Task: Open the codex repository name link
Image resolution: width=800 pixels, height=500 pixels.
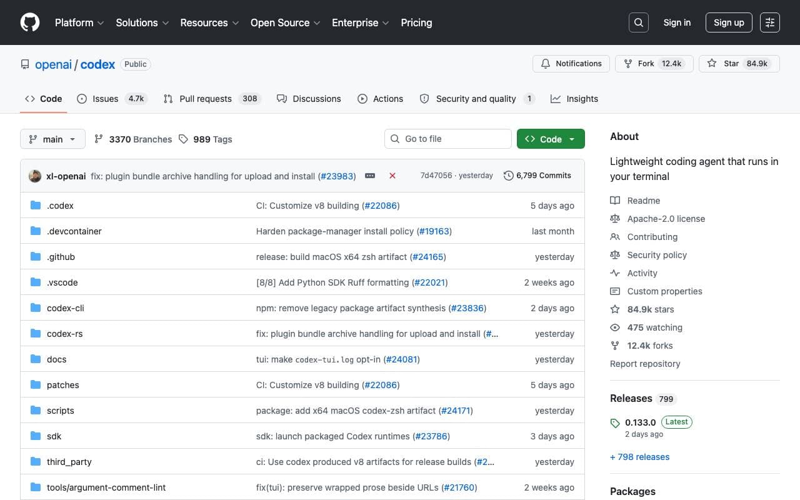Action: pyautogui.click(x=97, y=64)
